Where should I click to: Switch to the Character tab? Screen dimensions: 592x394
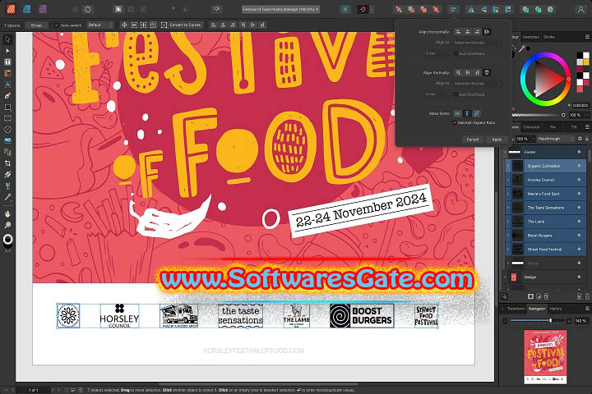click(532, 127)
